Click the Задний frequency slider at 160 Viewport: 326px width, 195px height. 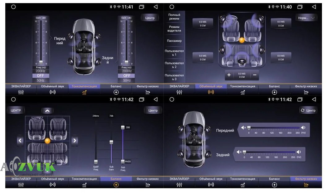276,152
